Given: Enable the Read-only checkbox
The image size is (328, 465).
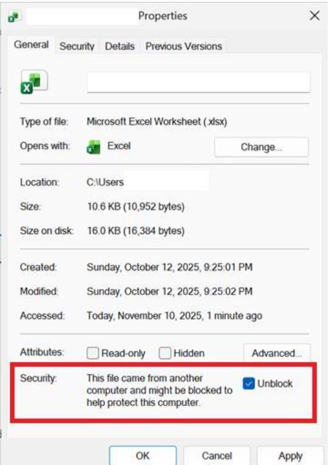Looking at the screenshot, I should pos(92,353).
